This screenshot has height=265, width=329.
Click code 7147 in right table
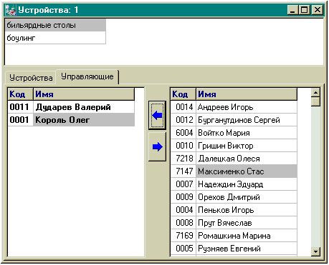(x=183, y=171)
